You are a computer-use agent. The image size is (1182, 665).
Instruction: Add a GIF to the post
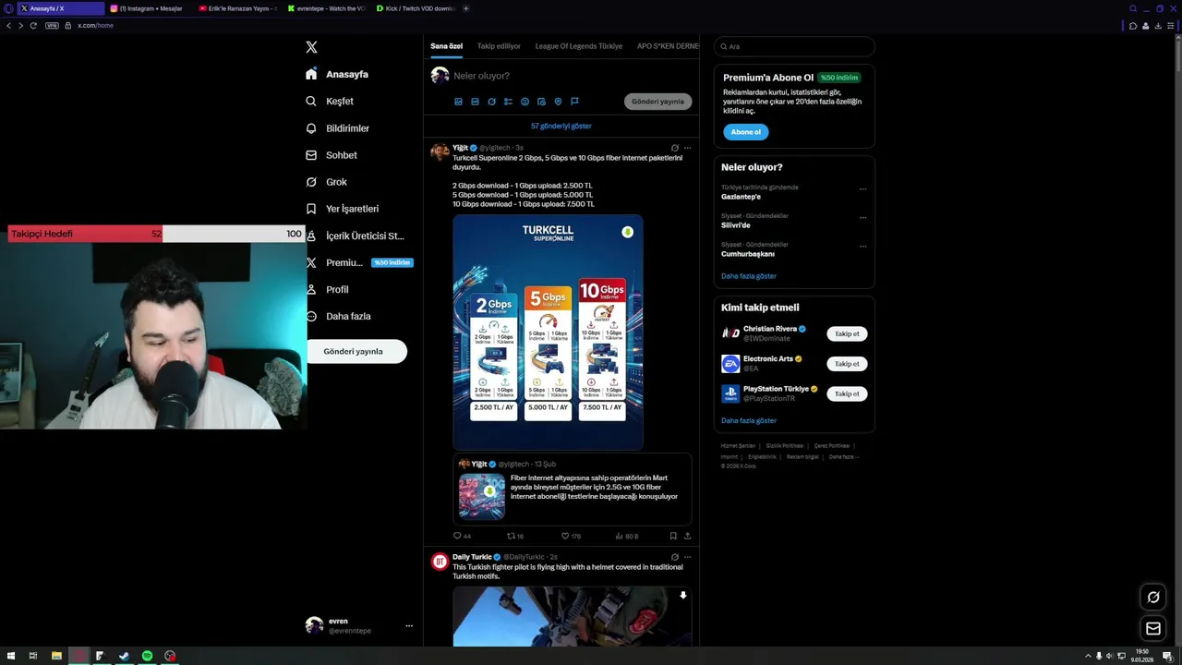[x=475, y=102]
